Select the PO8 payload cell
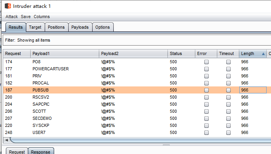 point(36,62)
